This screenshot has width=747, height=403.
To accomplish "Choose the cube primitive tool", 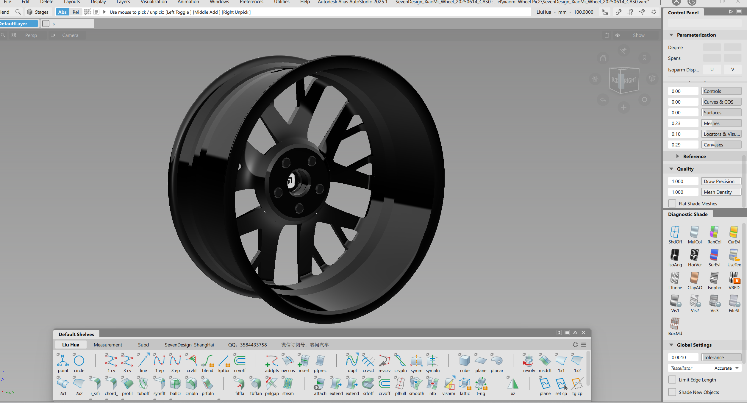I will [x=464, y=361].
